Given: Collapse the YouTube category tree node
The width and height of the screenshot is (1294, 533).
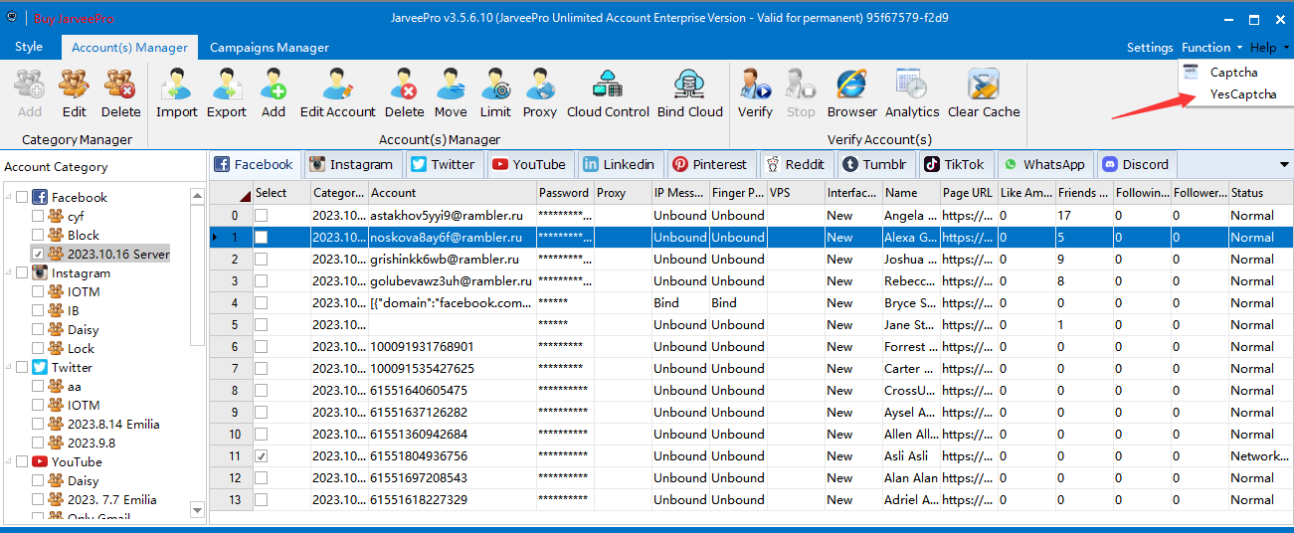Looking at the screenshot, I should (x=9, y=461).
